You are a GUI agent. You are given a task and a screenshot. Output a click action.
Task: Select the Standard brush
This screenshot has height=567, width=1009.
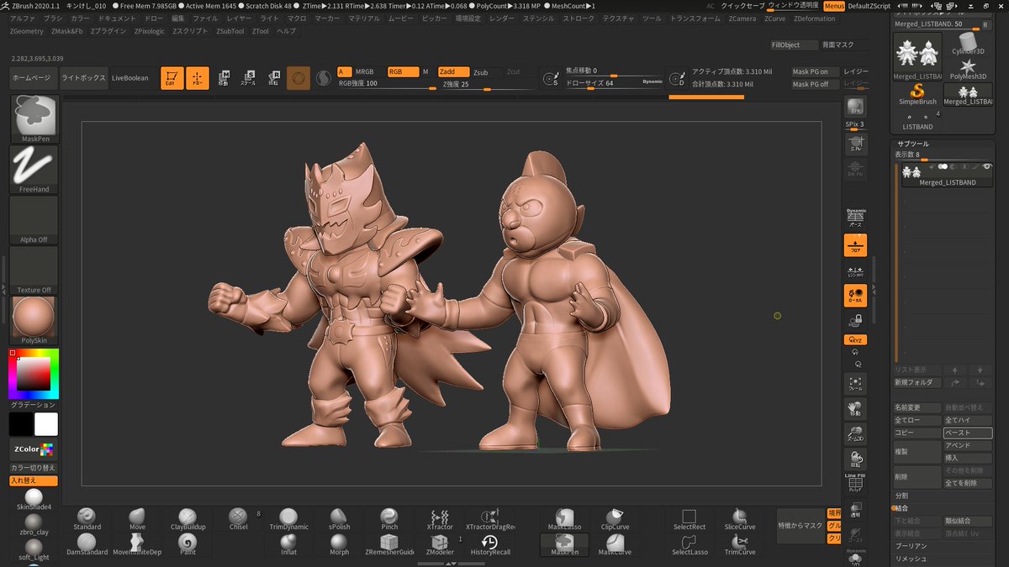coord(87,519)
